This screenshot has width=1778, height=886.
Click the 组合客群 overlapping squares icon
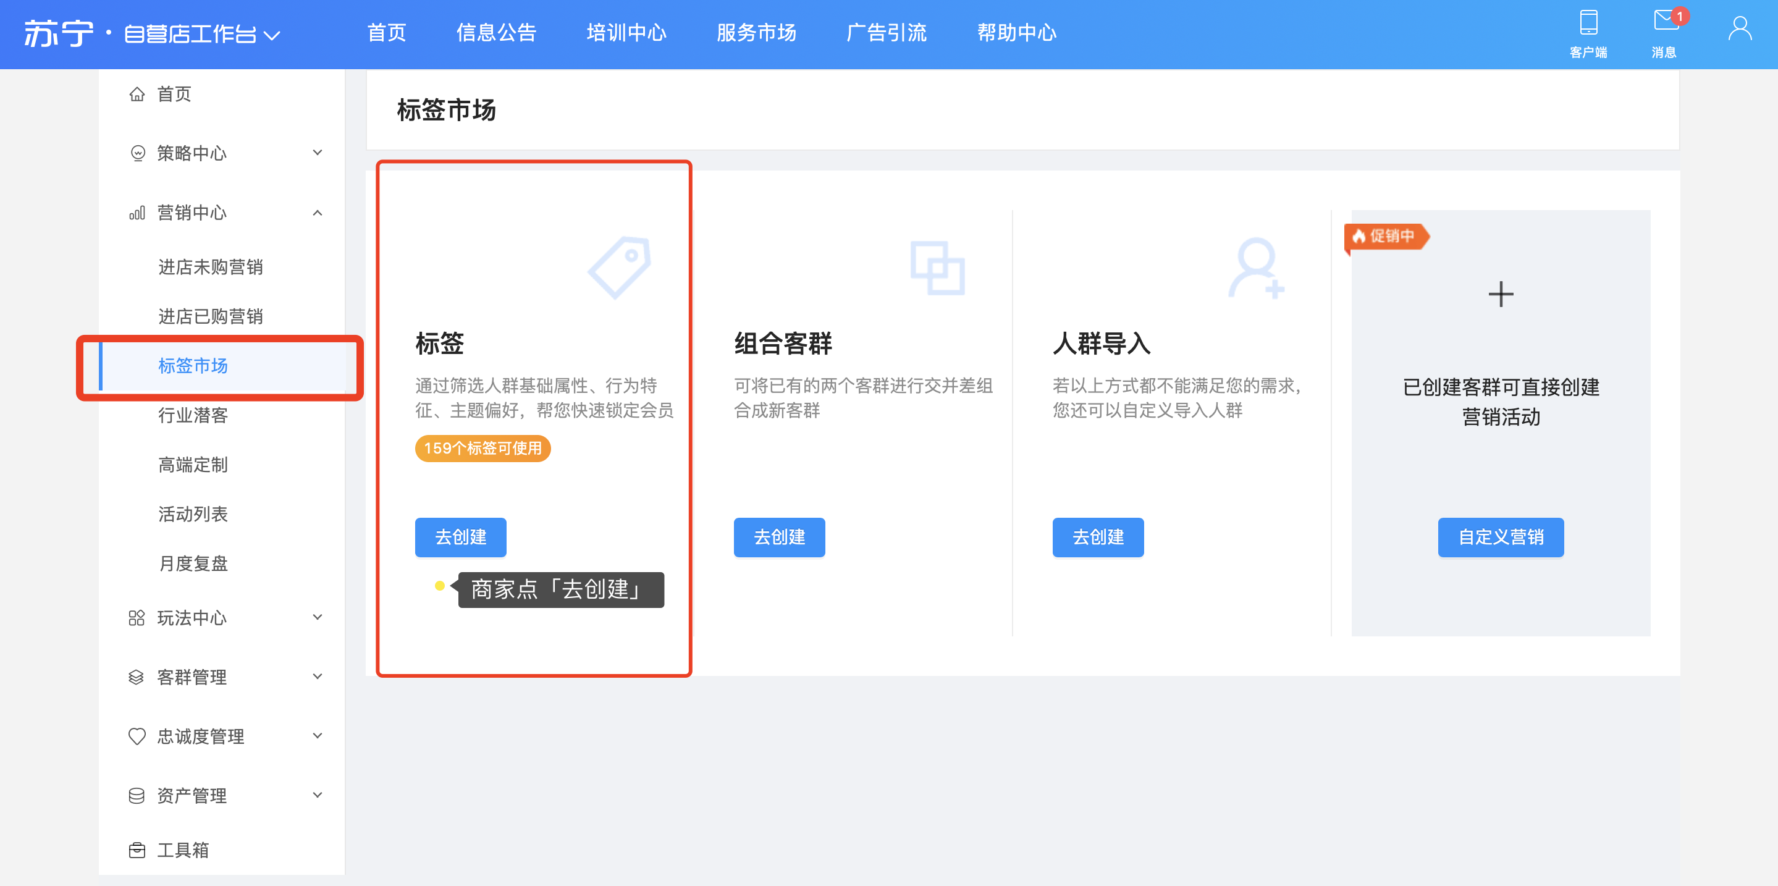(x=937, y=268)
